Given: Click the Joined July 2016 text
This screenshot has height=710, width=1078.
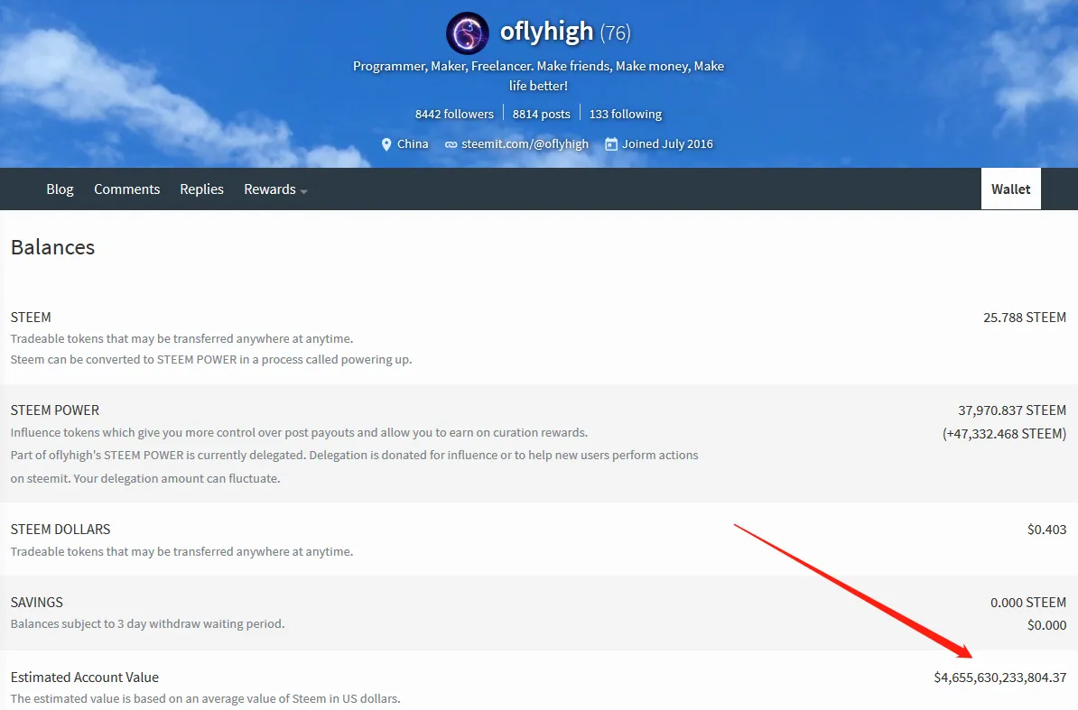Looking at the screenshot, I should [667, 144].
